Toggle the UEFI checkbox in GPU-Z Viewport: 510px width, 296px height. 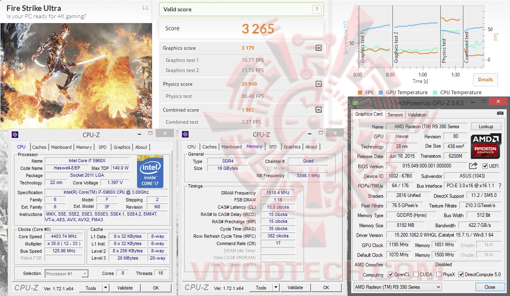(x=485, y=166)
